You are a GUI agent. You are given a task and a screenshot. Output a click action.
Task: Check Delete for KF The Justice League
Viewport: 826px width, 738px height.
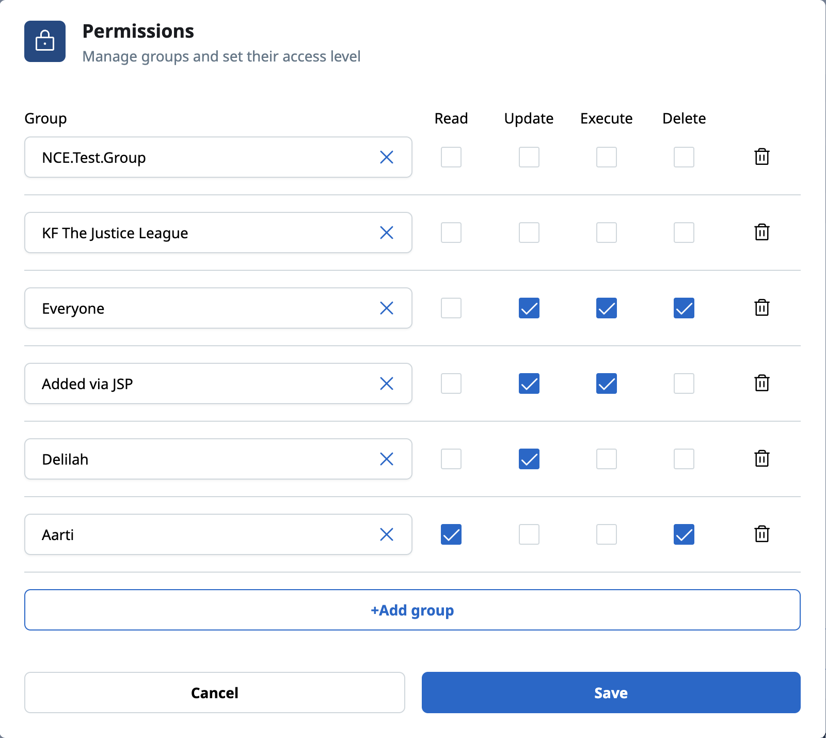684,233
